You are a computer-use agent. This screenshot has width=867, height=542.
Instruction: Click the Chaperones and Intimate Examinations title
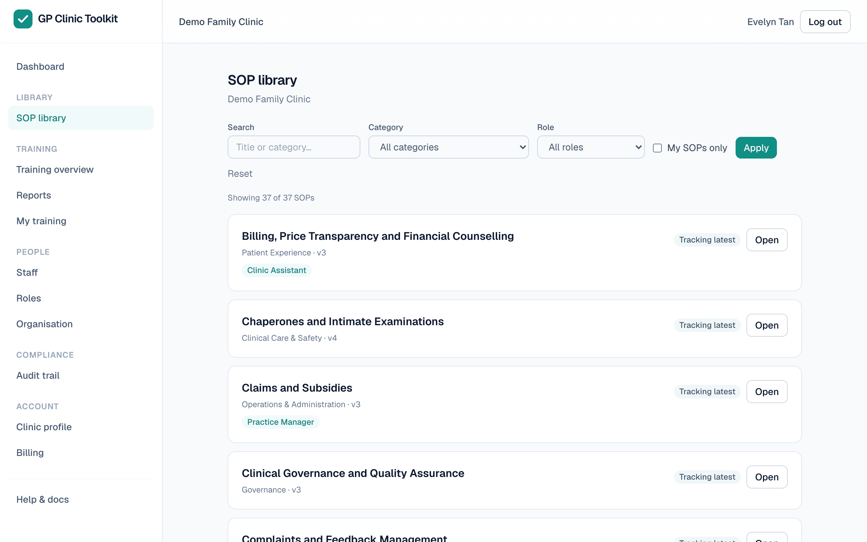coord(342,321)
